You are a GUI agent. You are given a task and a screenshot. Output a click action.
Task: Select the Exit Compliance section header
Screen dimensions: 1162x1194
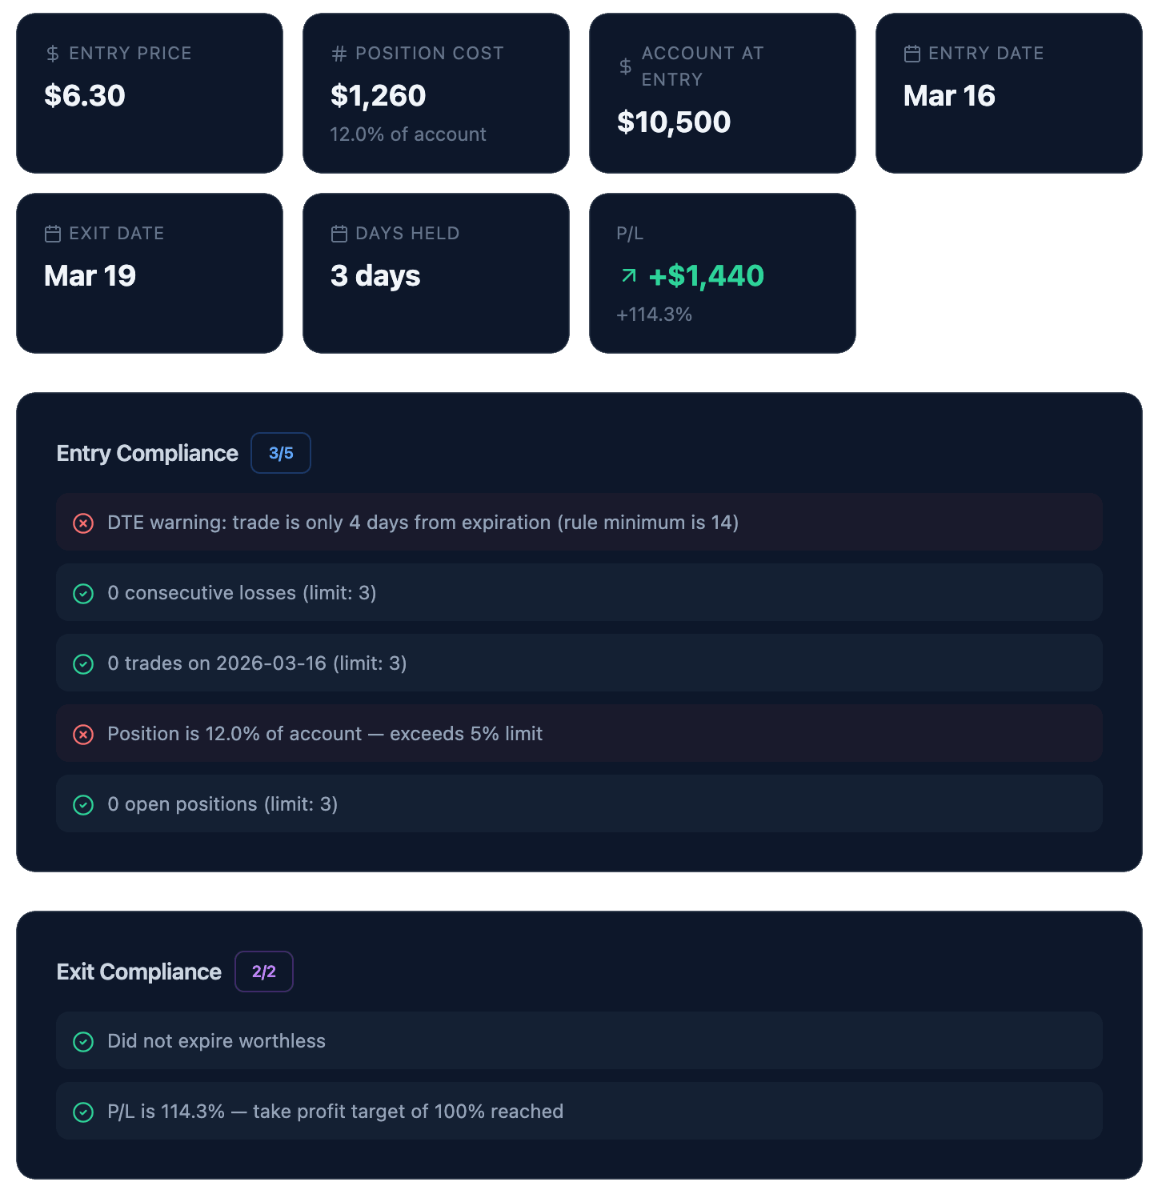[x=138, y=972]
